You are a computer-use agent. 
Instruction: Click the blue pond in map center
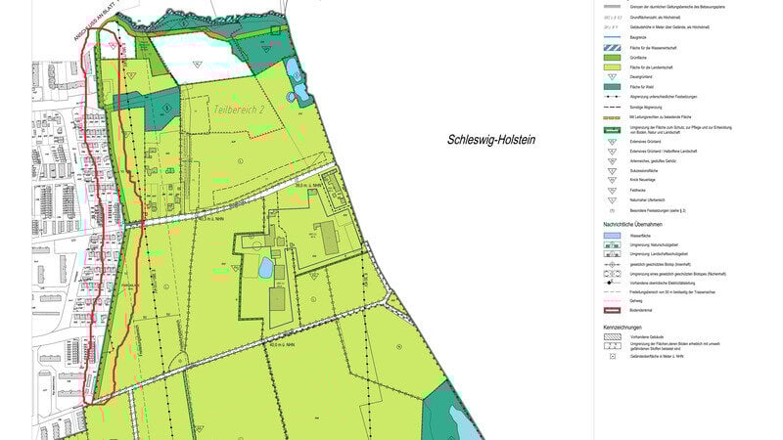(x=265, y=267)
